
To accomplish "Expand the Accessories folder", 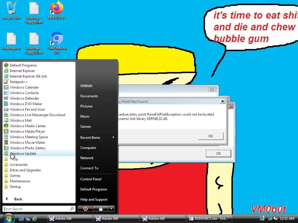I will coord(39,164).
